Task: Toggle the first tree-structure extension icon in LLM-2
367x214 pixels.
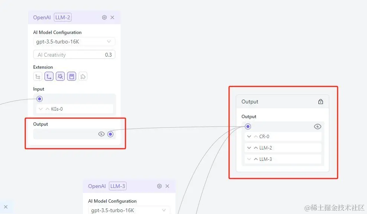Action: click(38, 76)
